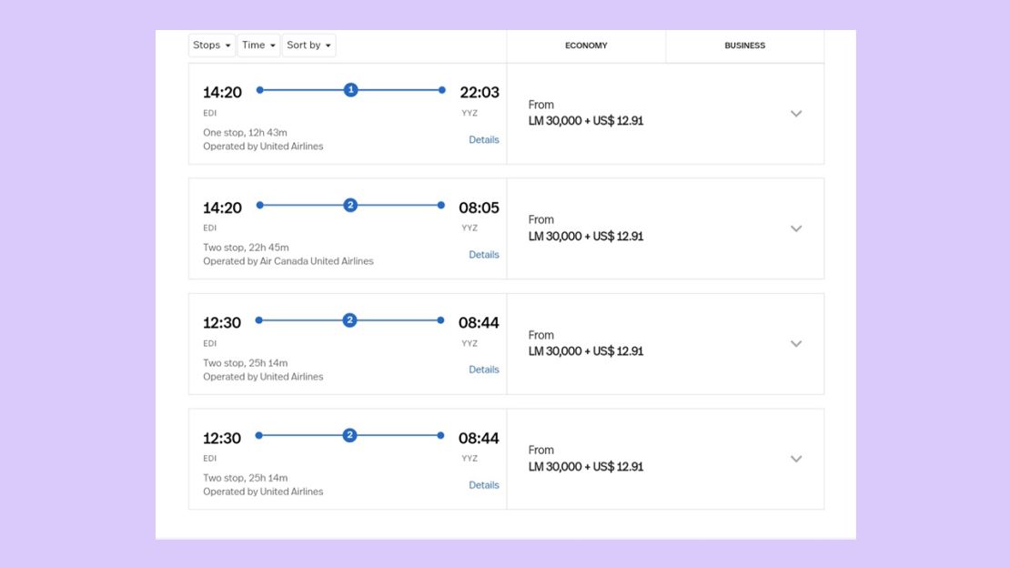Click the departure dot on the 12h 43m route line
1010x568 pixels.
click(x=259, y=90)
